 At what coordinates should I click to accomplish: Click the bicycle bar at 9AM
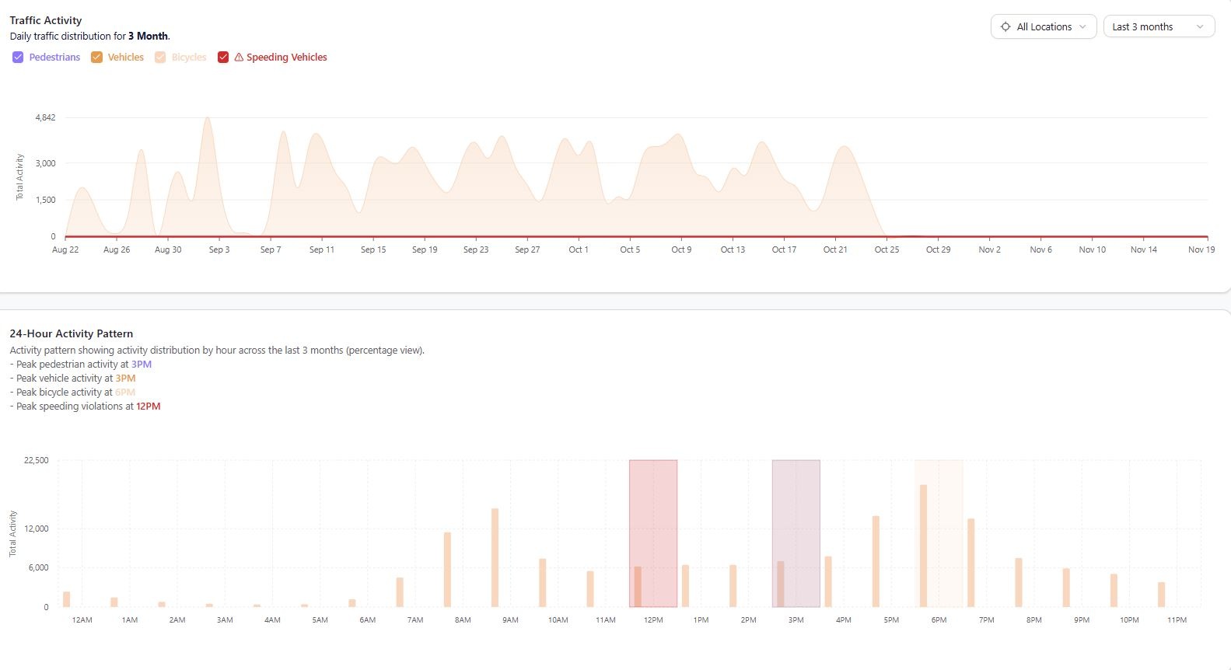click(x=495, y=557)
